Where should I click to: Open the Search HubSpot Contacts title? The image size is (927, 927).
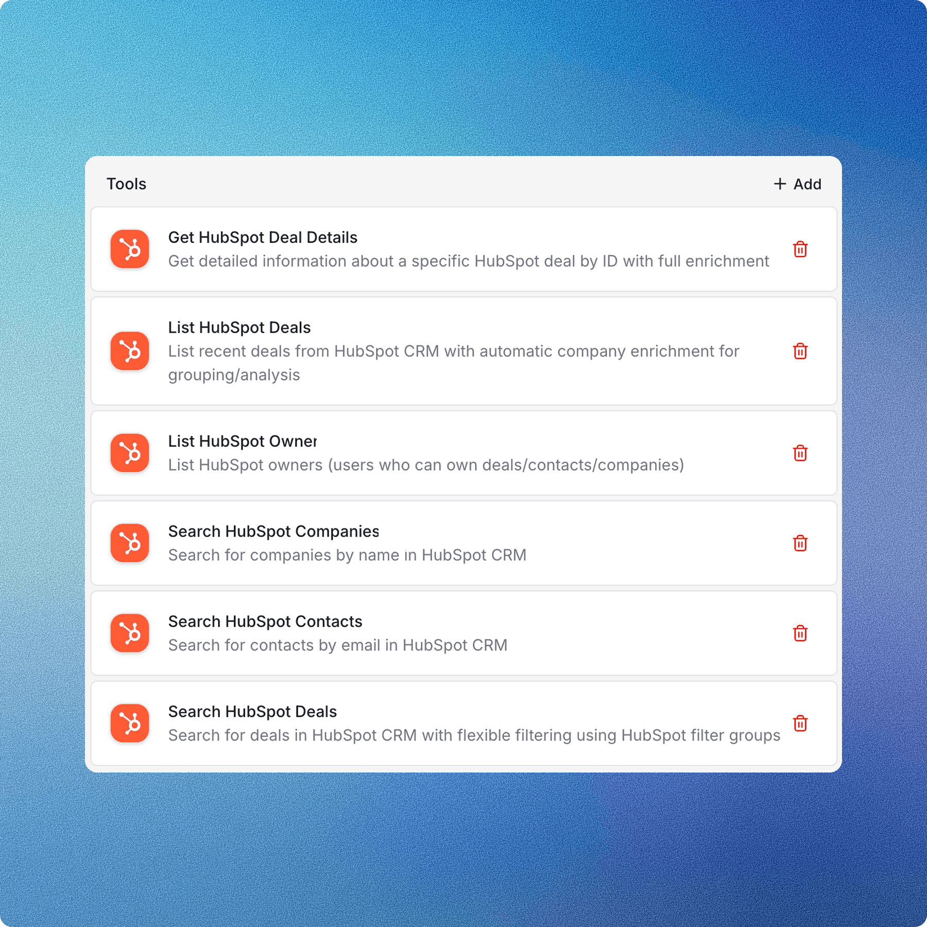tap(265, 622)
